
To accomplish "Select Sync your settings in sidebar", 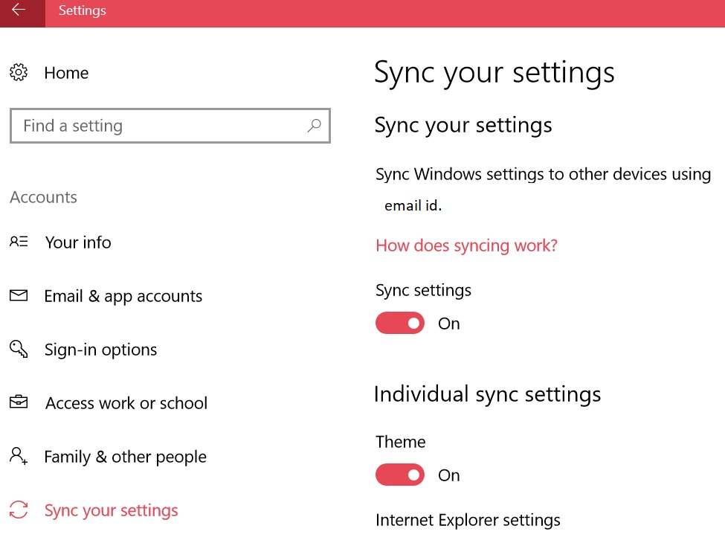I will 111,510.
